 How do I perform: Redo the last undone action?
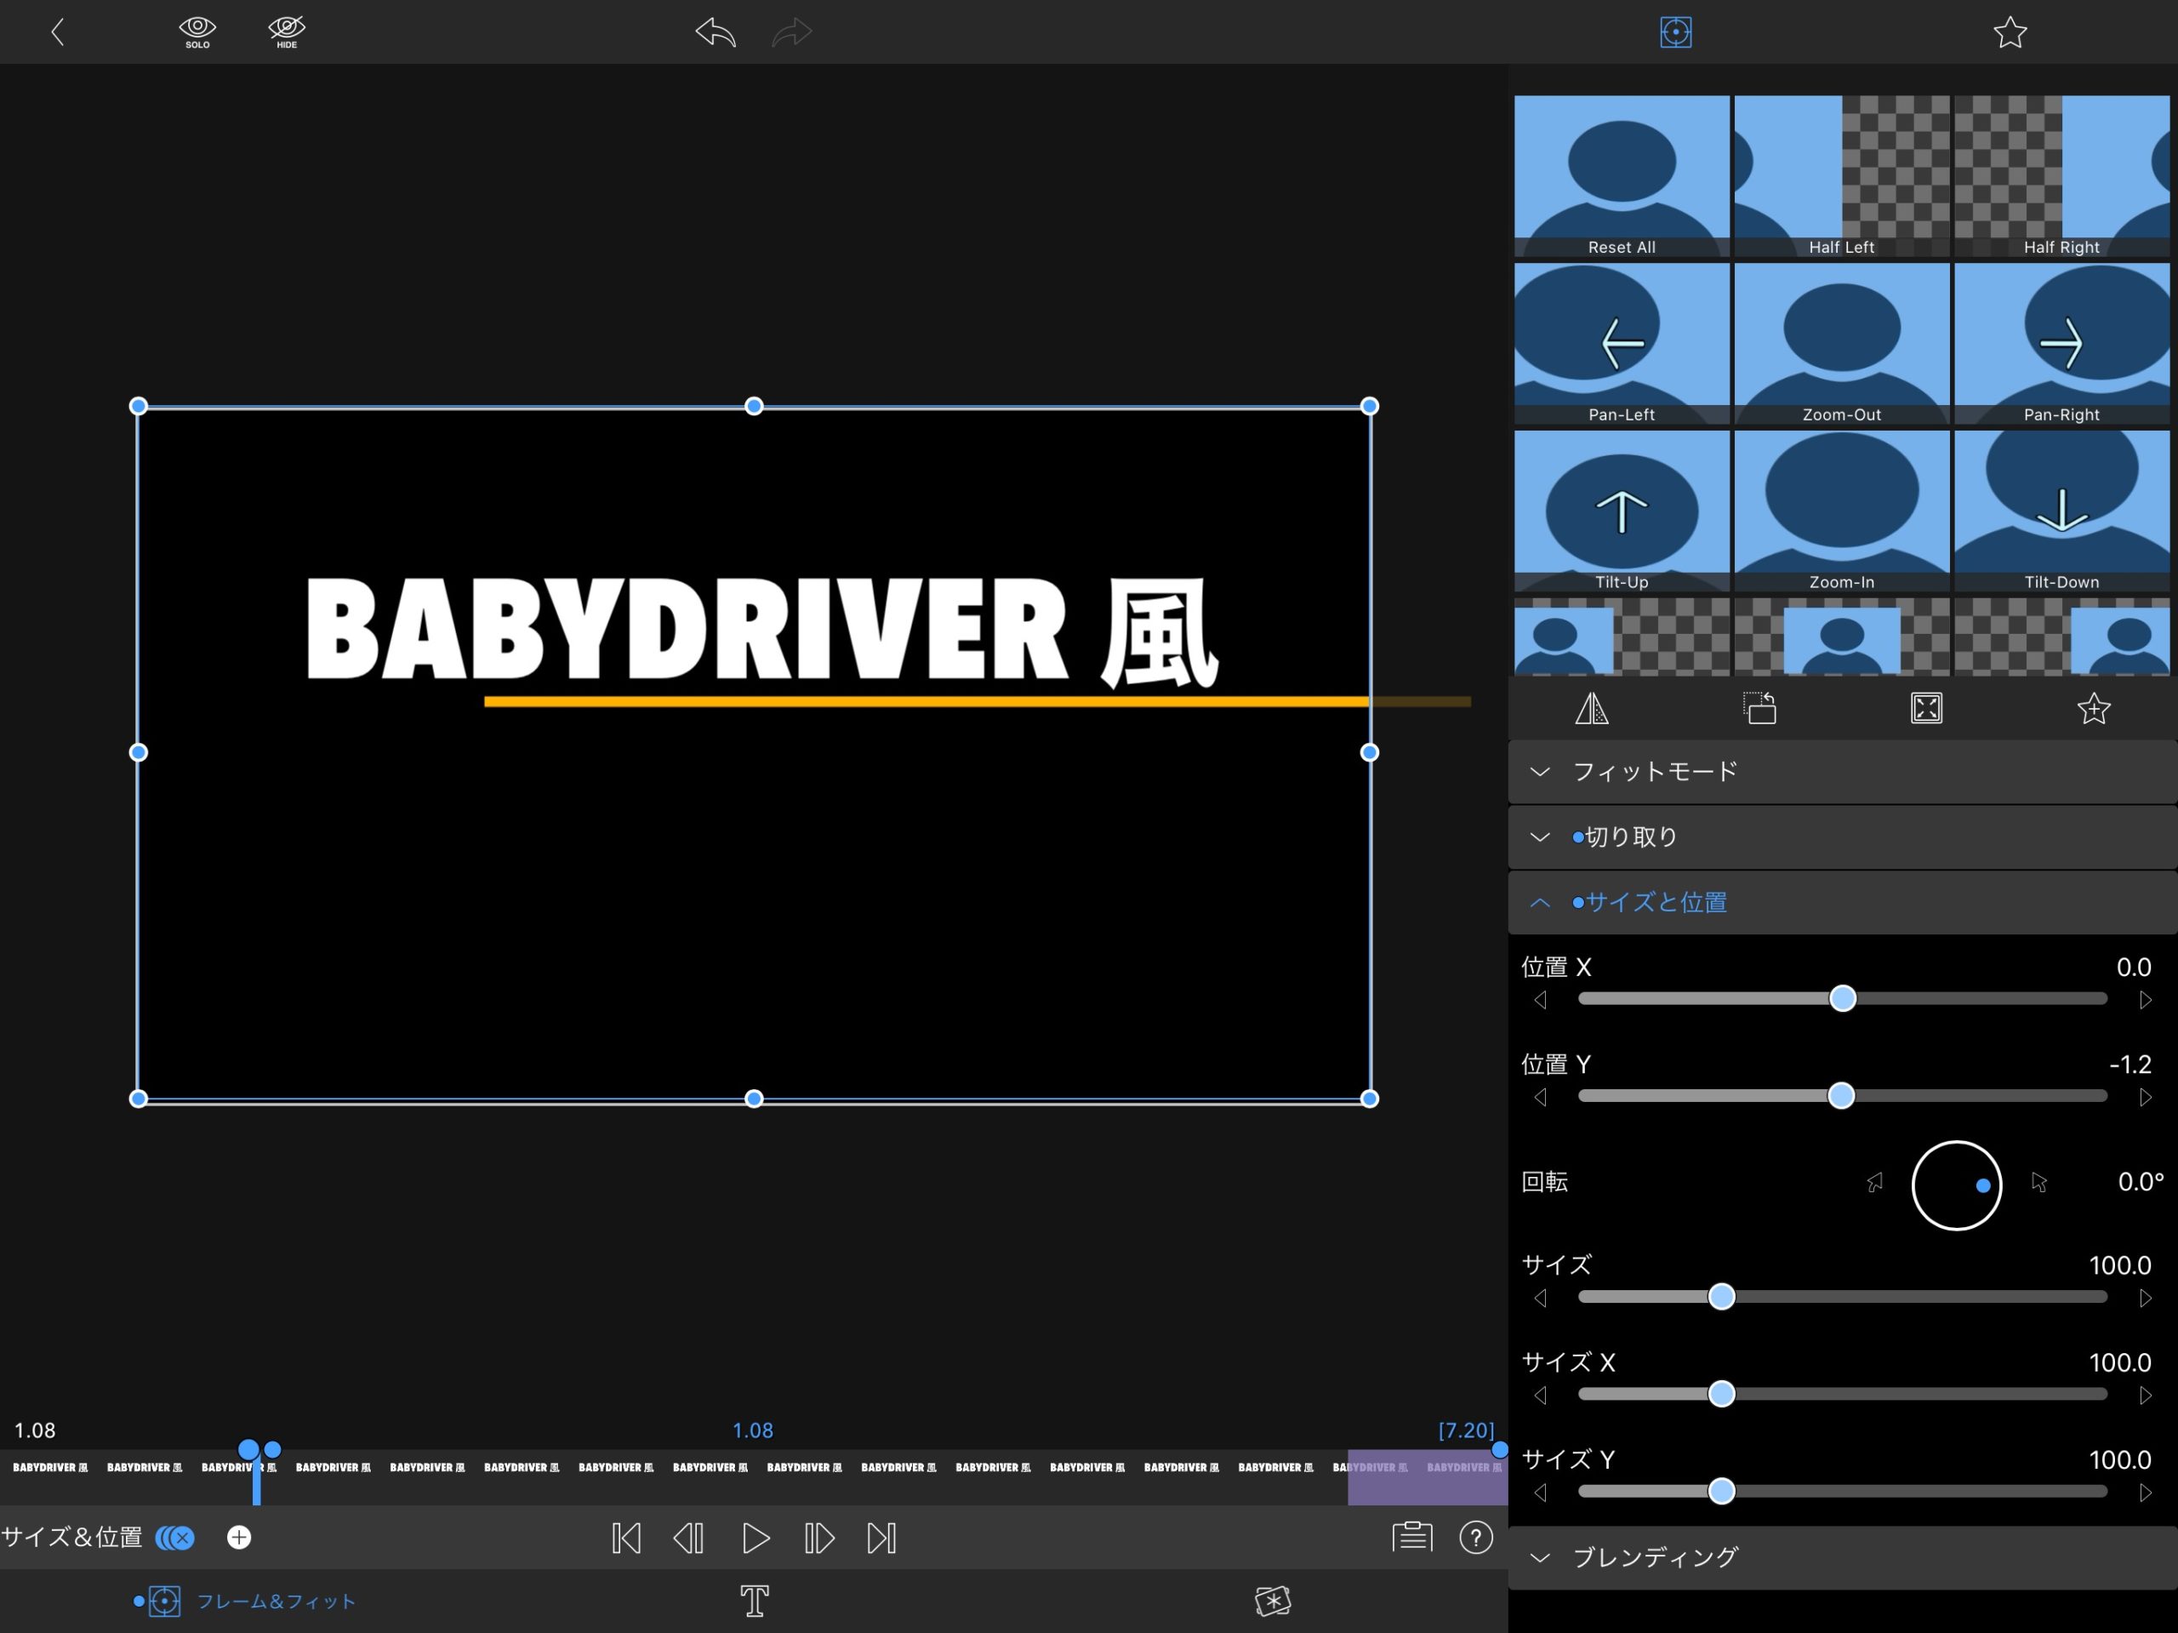(791, 32)
